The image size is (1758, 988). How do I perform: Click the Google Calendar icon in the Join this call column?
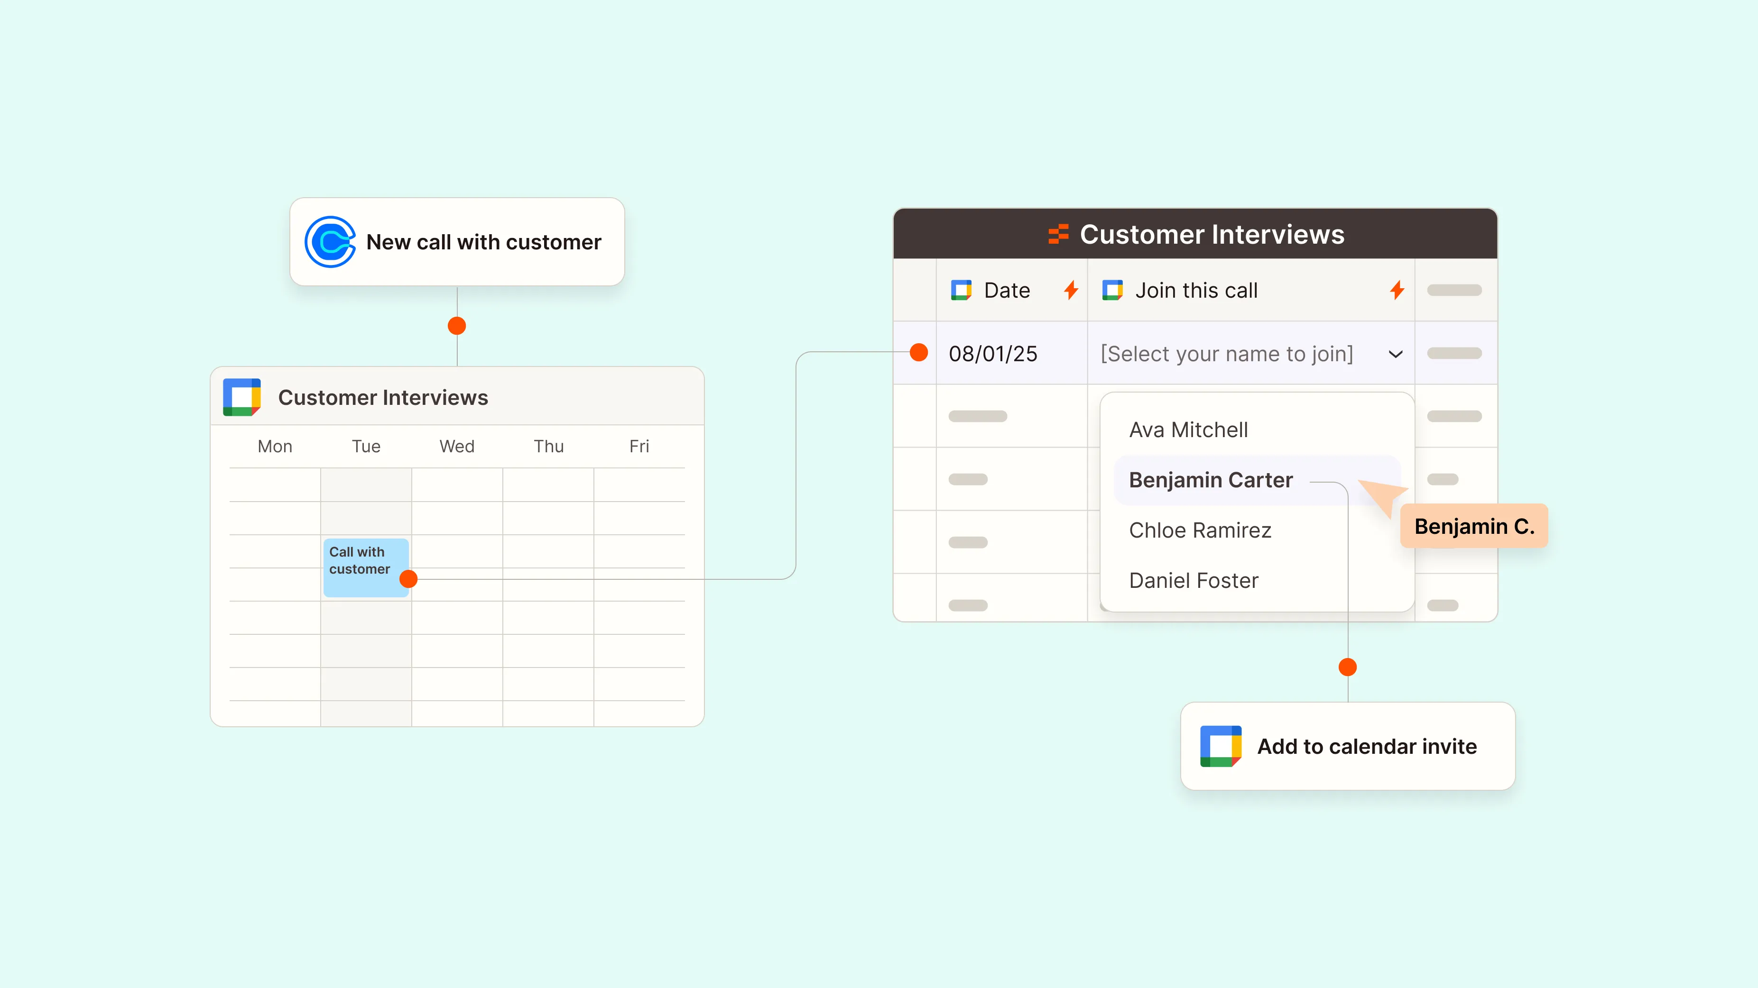[1114, 290]
